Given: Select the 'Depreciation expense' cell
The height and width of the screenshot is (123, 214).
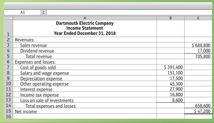Looking at the screenshot, I should [85, 78].
